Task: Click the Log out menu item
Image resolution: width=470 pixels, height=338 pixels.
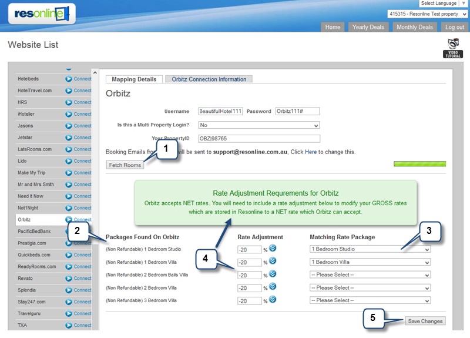Action: click(x=455, y=27)
